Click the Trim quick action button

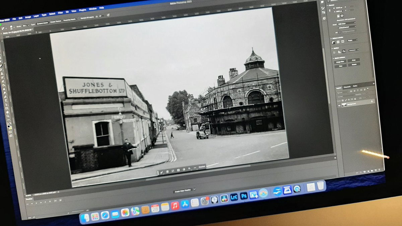340,66
